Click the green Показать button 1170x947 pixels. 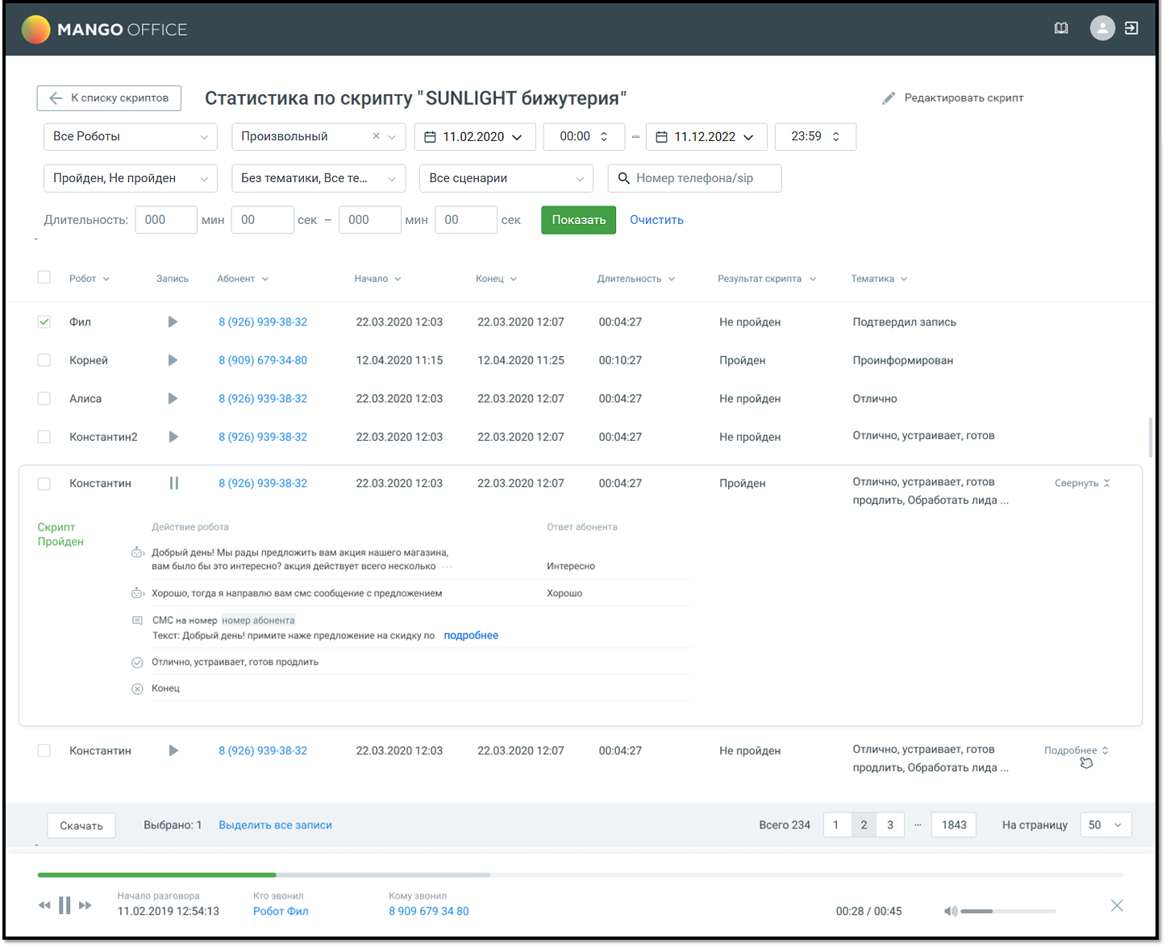point(579,220)
